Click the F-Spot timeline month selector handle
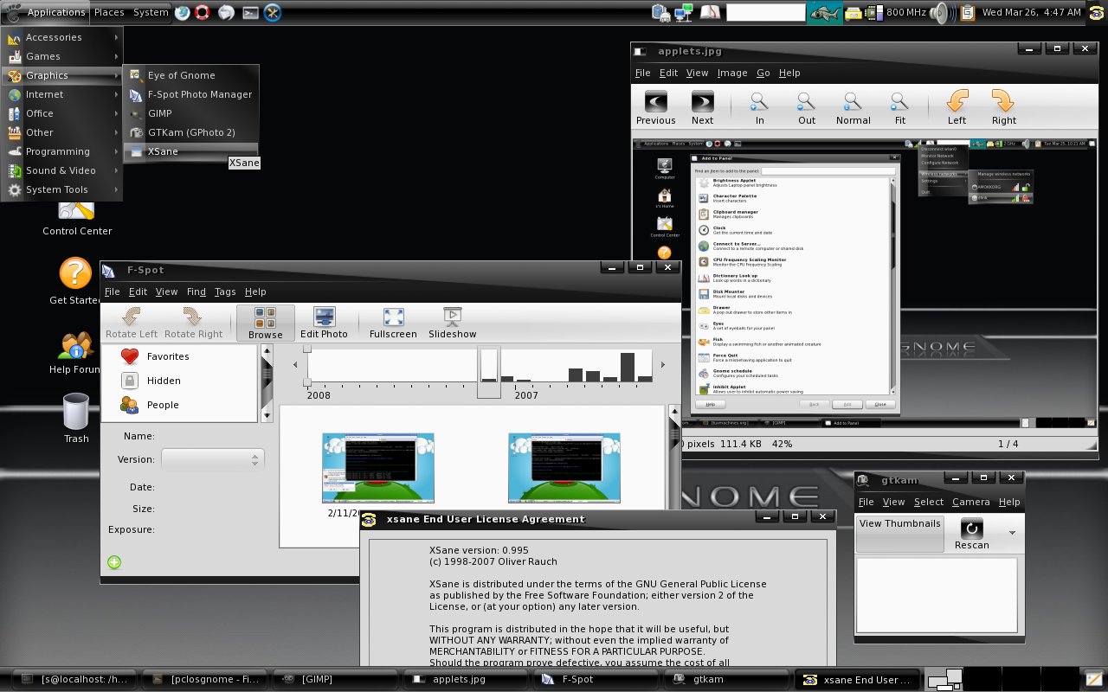This screenshot has width=1108, height=692. tap(489, 372)
